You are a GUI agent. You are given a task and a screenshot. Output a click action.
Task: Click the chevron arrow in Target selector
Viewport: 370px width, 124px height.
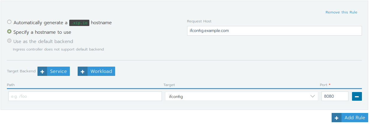pos(312,96)
